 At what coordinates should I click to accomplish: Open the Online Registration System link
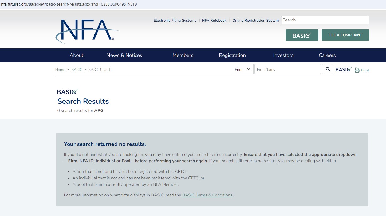point(255,21)
